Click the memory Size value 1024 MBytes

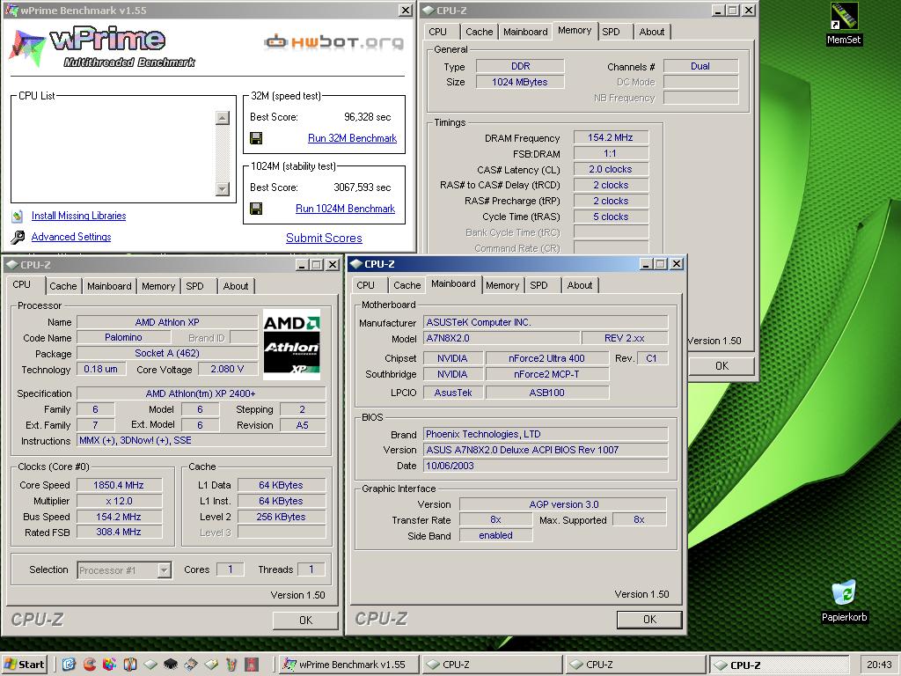[x=520, y=82]
